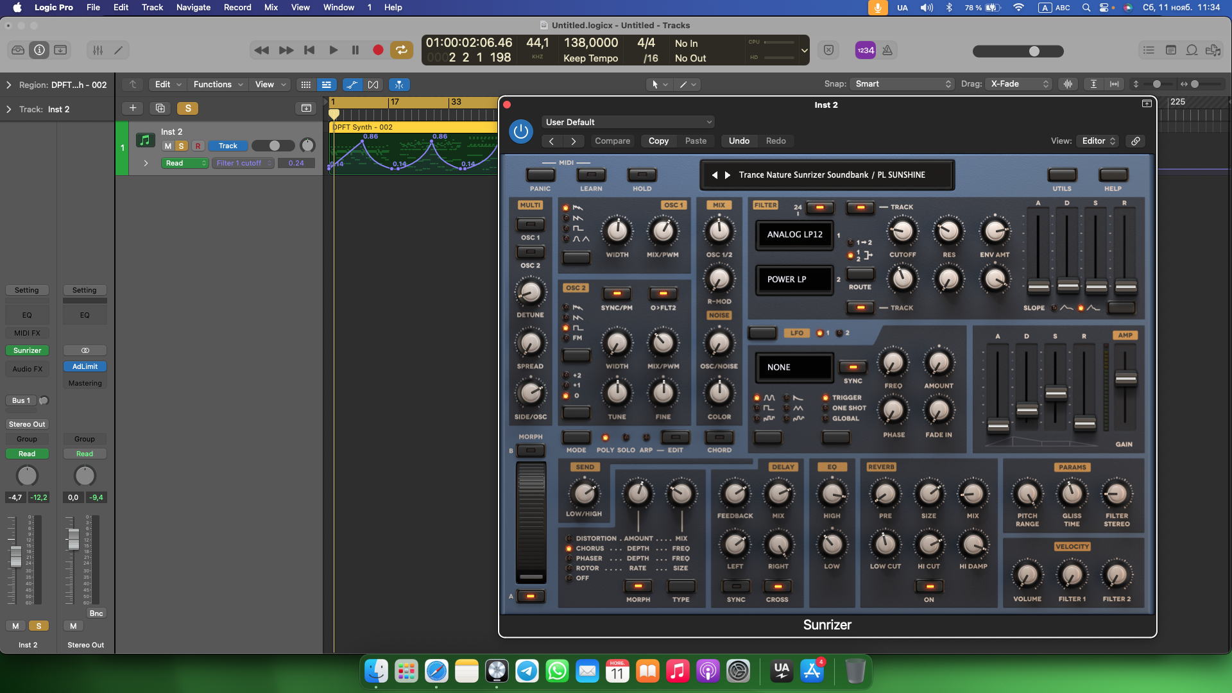
Task: Enable record arm on Inst 2 track
Action: click(198, 146)
